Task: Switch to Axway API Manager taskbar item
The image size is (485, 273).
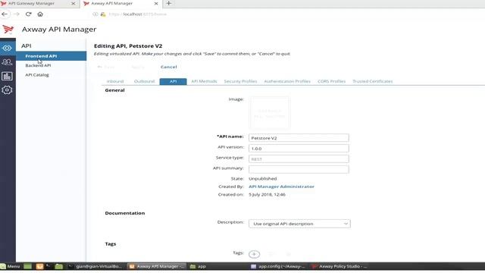Action: click(157, 266)
